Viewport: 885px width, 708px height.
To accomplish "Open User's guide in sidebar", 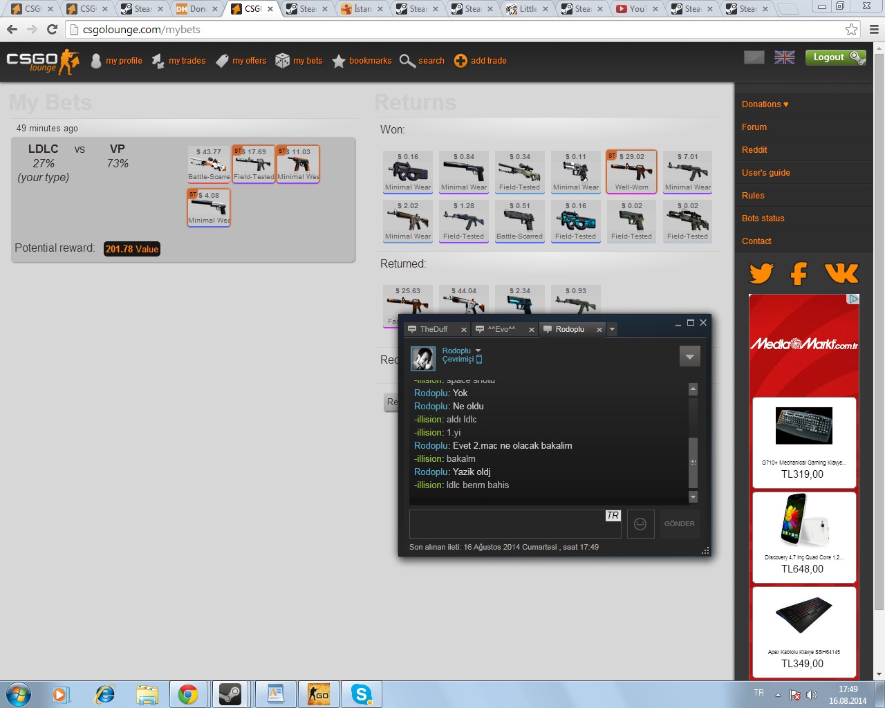I will [766, 173].
